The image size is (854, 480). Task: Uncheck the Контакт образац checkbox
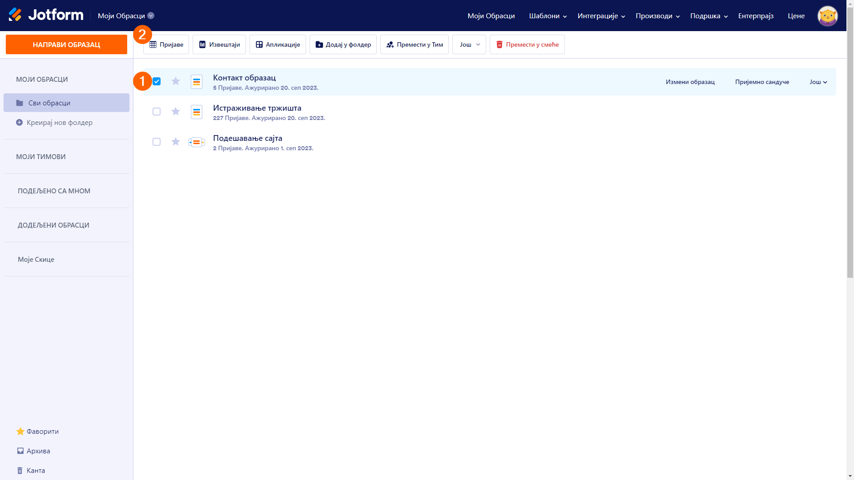point(157,81)
